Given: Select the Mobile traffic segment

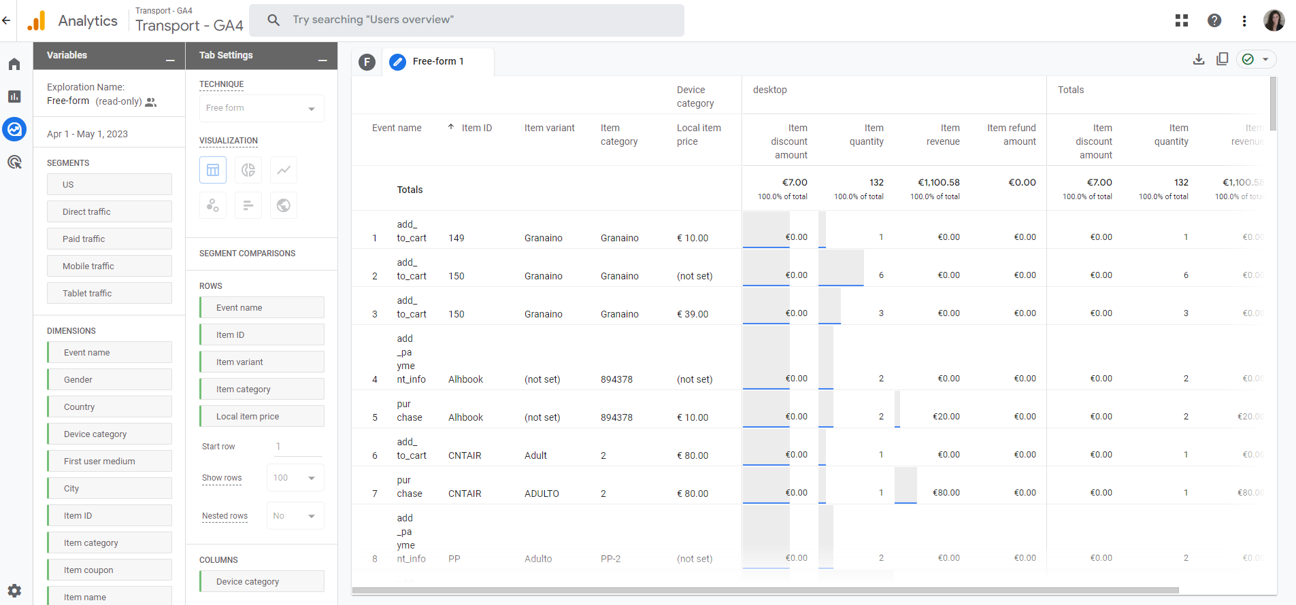Looking at the screenshot, I should click(x=110, y=266).
